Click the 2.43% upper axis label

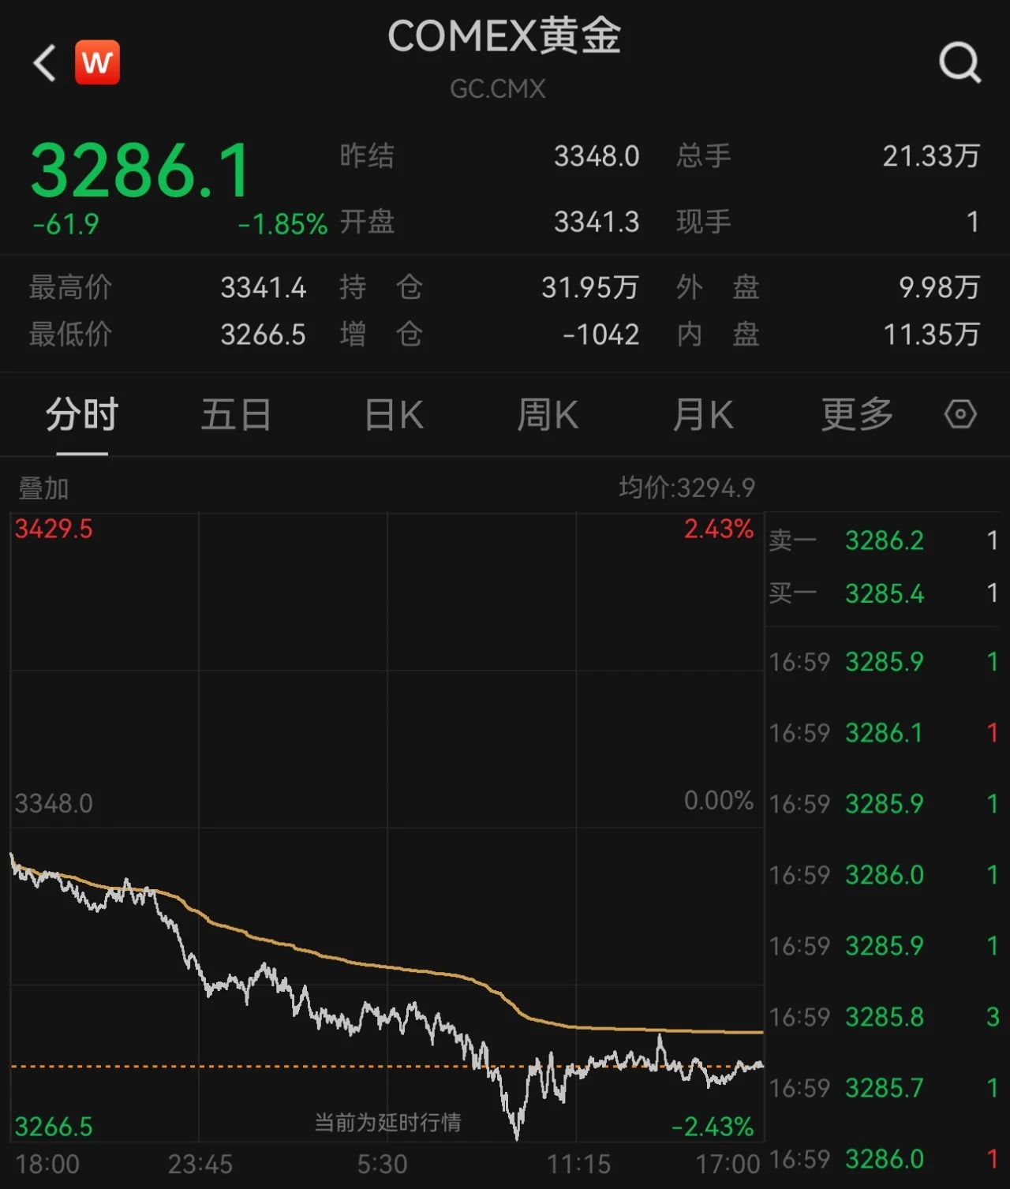click(x=719, y=529)
